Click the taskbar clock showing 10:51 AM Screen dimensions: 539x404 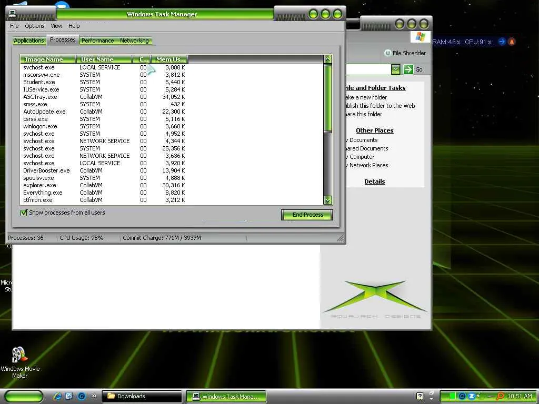pos(520,396)
